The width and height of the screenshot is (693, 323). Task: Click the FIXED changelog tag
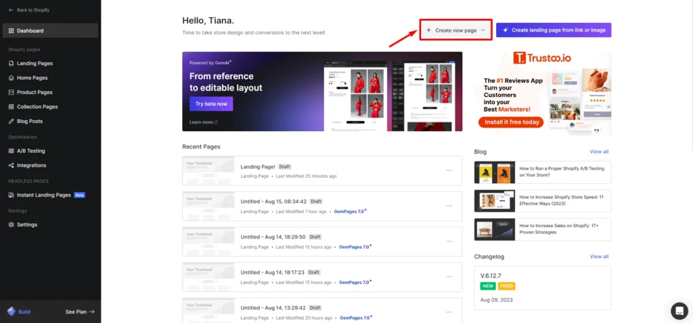click(x=506, y=286)
